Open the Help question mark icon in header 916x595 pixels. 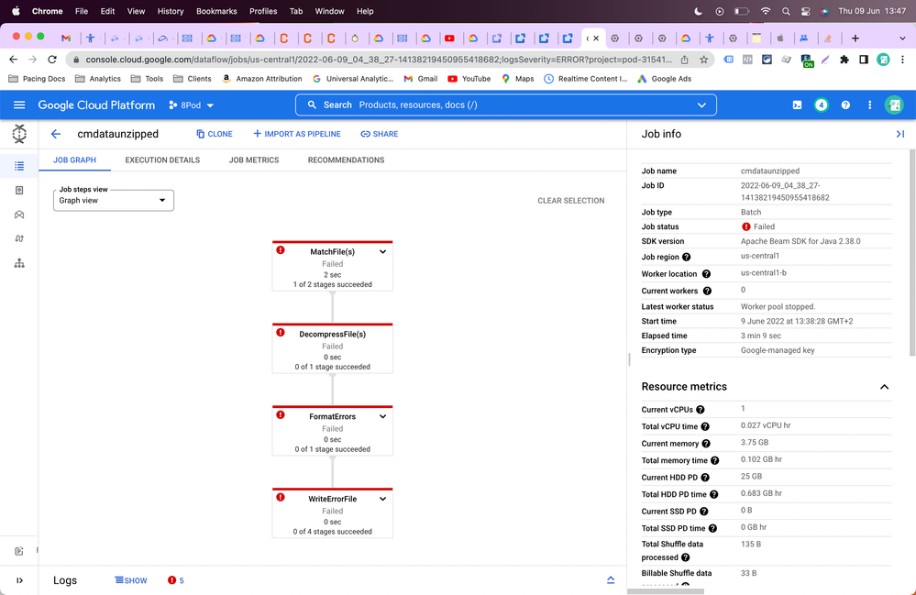pyautogui.click(x=845, y=105)
